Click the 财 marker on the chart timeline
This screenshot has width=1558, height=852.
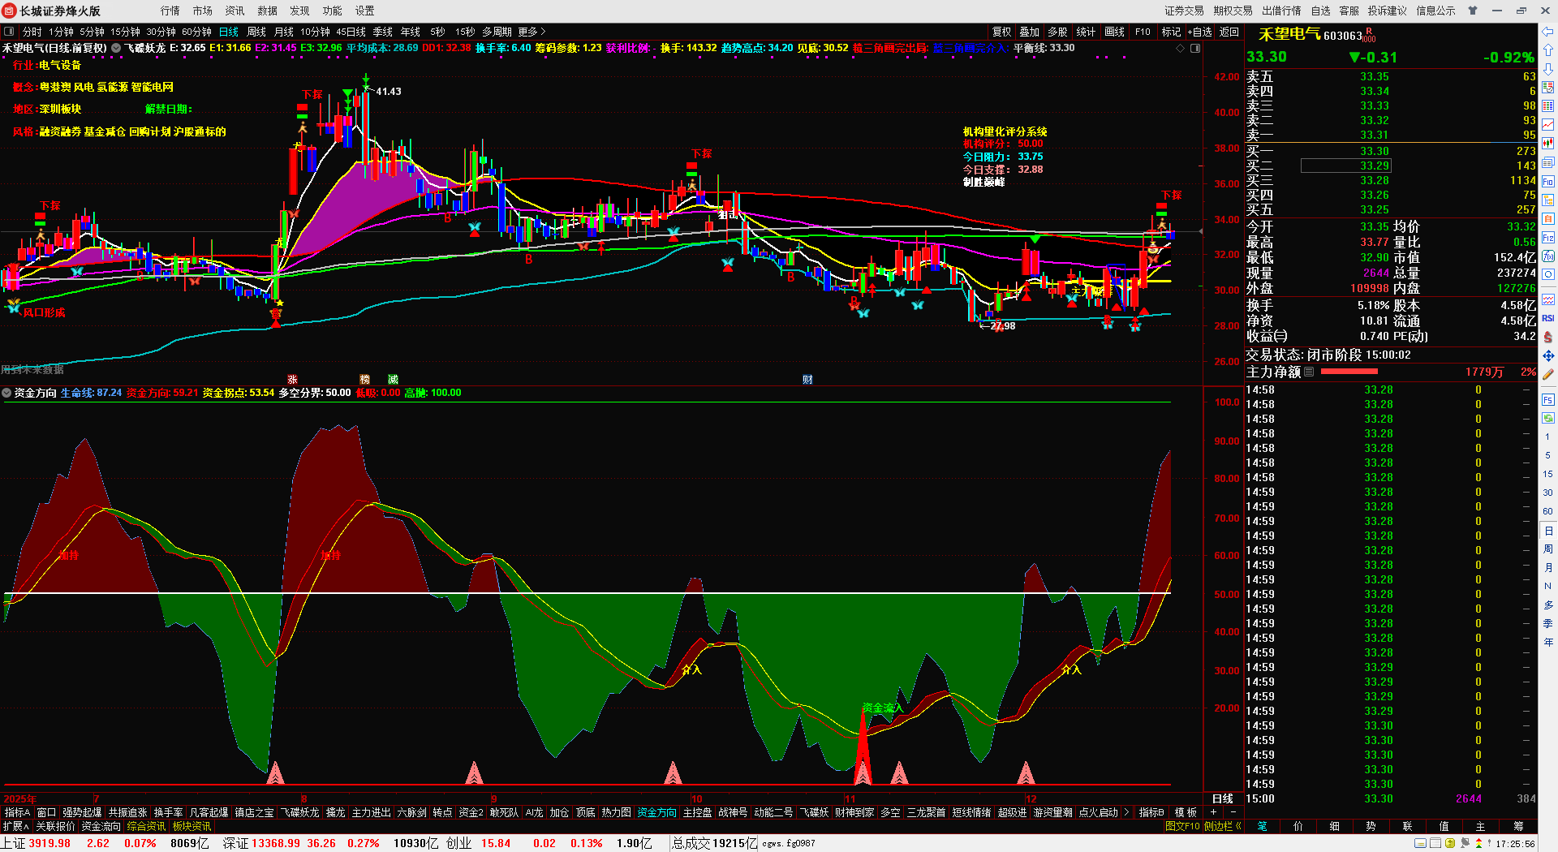pyautogui.click(x=807, y=379)
